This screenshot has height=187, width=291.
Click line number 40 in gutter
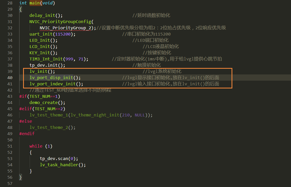[x=10, y=78]
